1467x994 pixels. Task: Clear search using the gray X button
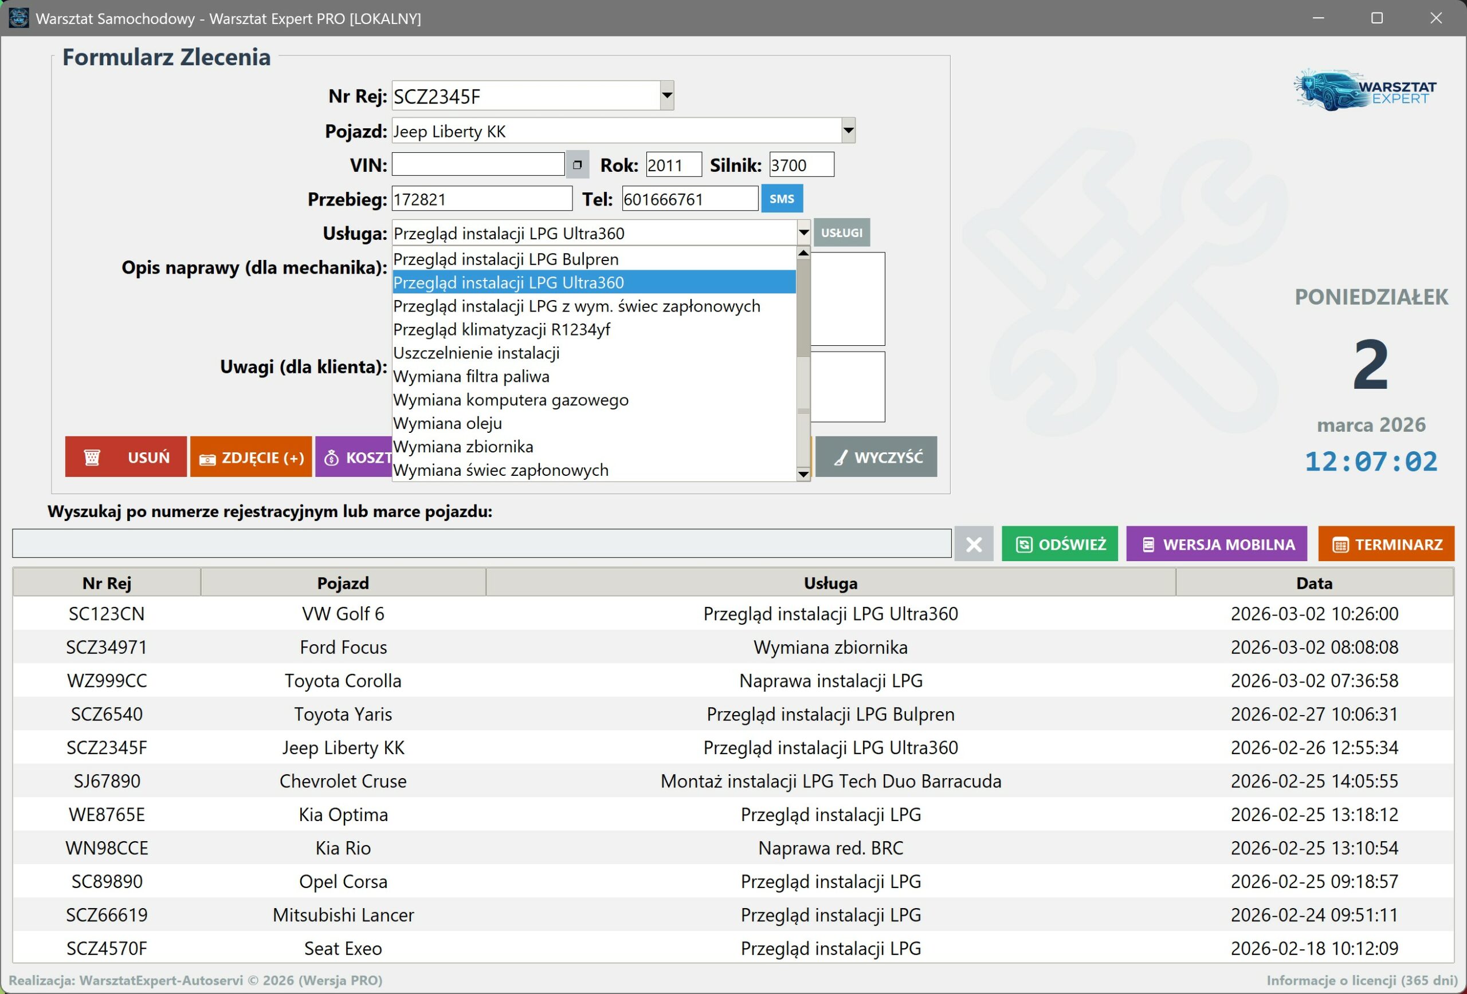(x=974, y=544)
